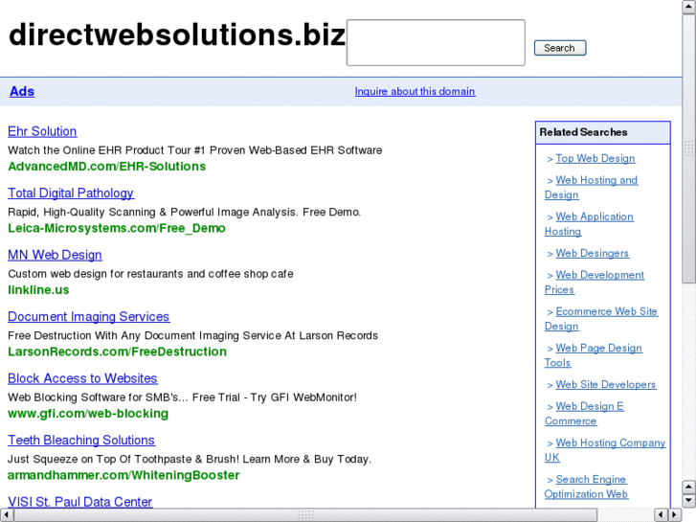
Task: Open the Ads link
Action: pyautogui.click(x=22, y=92)
